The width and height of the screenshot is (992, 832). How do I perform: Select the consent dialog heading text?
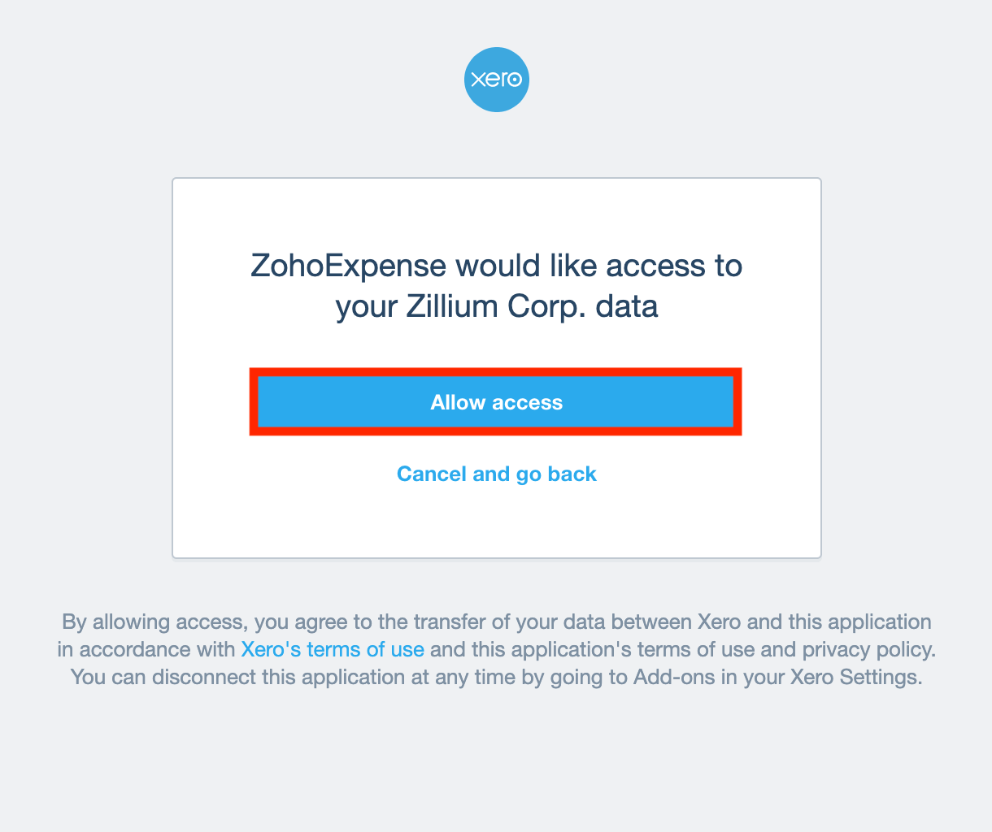coord(496,285)
